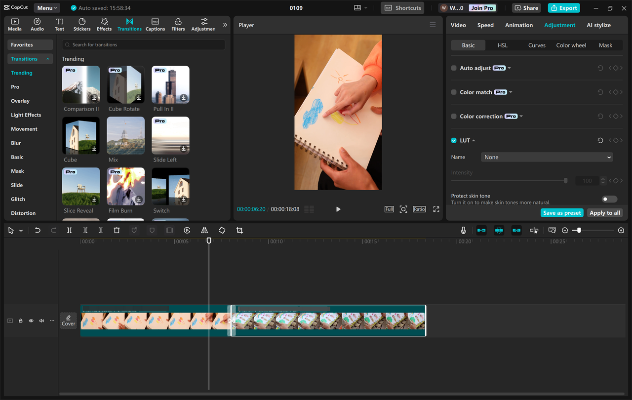Open the Stickers panel in the left toolbar
Image resolution: width=632 pixels, height=400 pixels.
tap(81, 24)
